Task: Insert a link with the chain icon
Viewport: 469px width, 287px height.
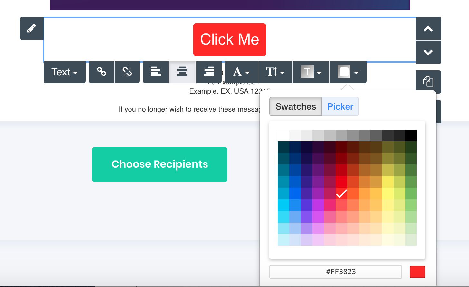Action: click(x=101, y=72)
